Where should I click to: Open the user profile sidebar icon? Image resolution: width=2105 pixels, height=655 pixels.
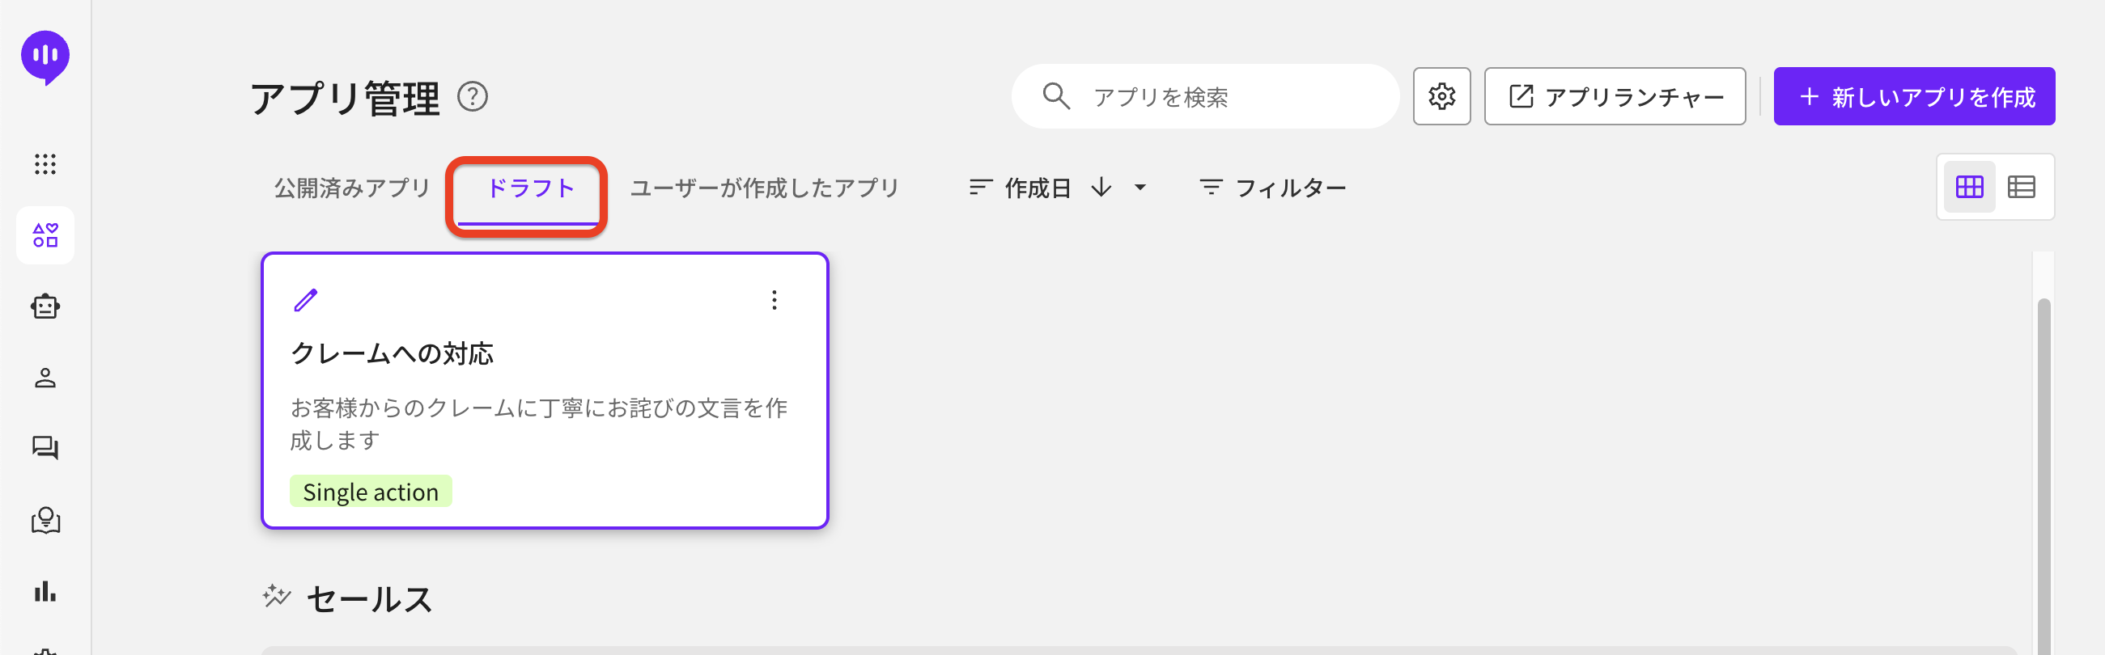pos(45,378)
